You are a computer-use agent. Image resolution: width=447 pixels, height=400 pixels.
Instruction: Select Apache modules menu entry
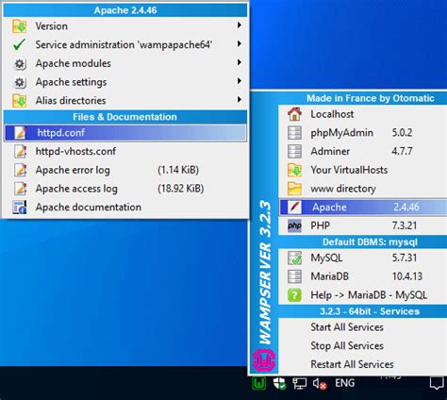(125, 63)
